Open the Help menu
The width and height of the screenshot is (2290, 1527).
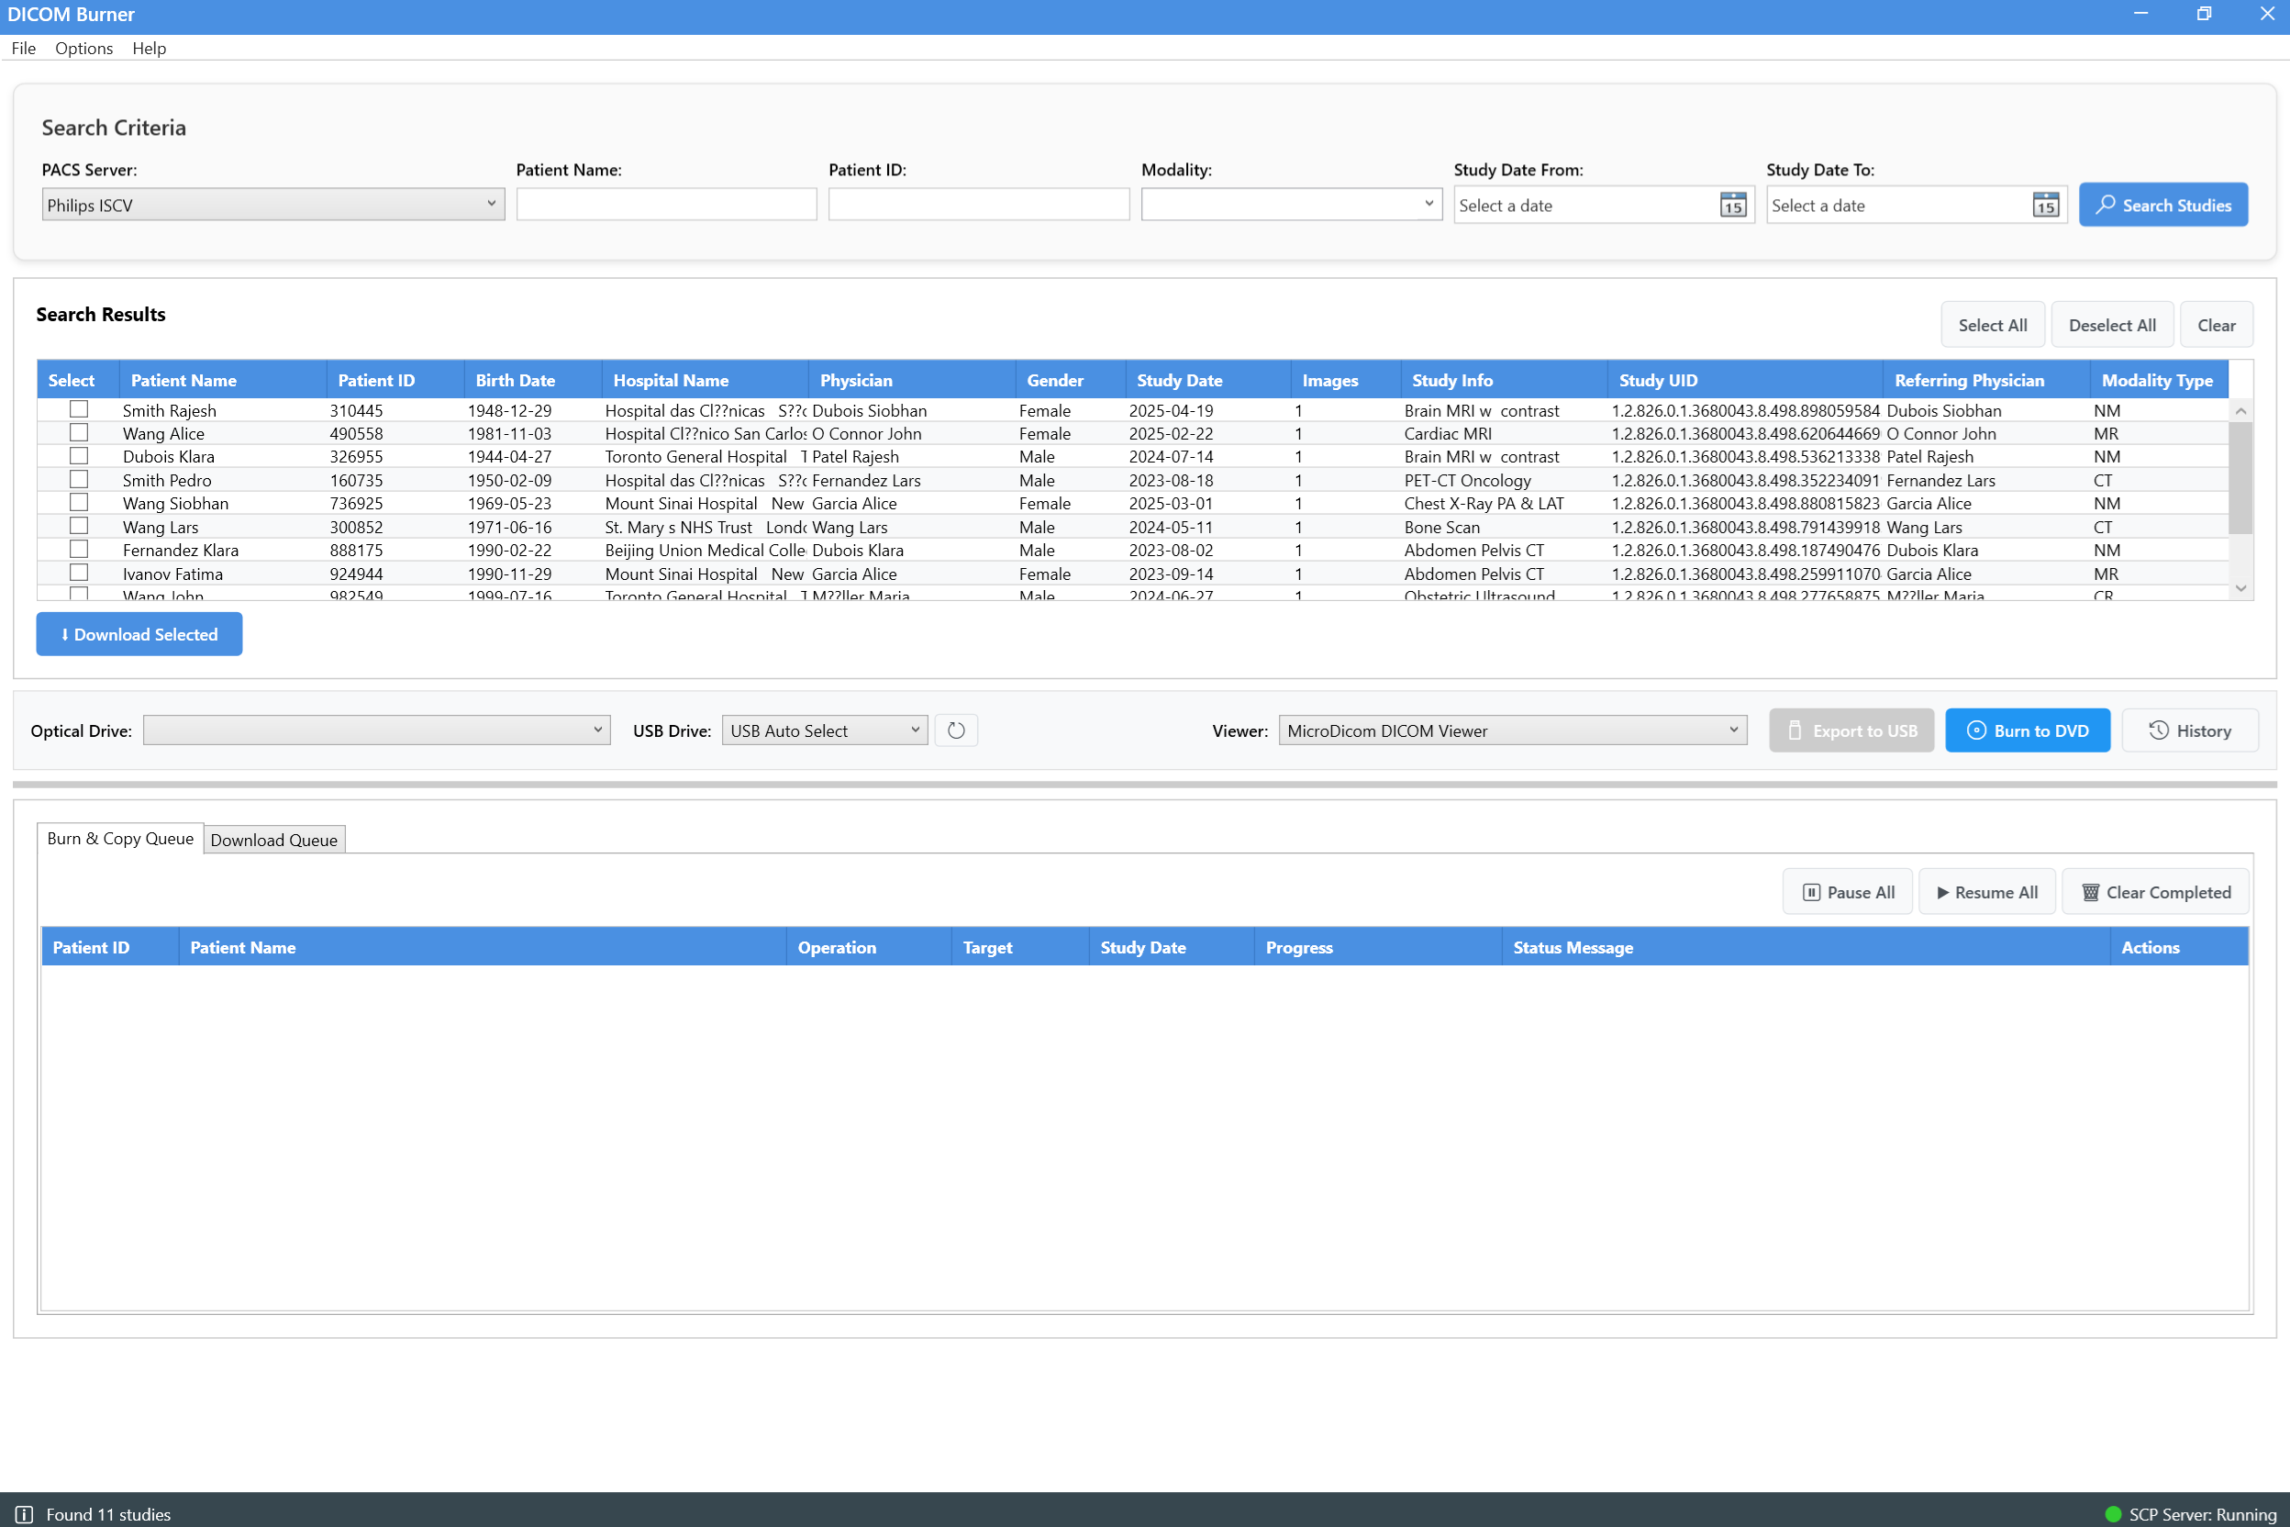[149, 48]
